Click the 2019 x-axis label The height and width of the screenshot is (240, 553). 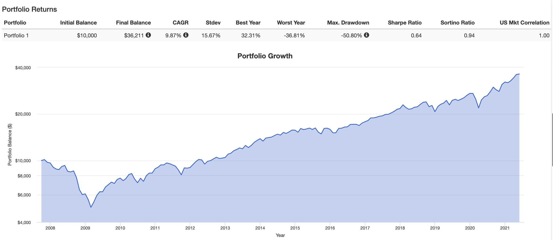pos(435,228)
